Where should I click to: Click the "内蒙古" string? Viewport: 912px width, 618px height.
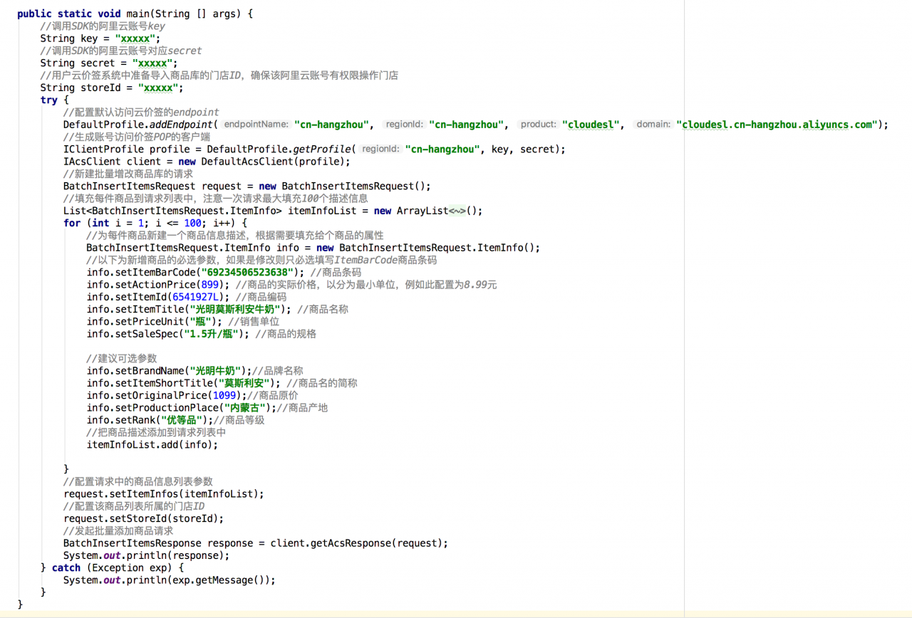[x=244, y=407]
